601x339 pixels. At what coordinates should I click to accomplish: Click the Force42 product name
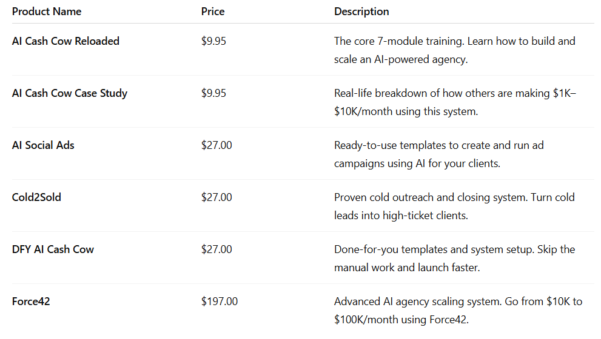point(31,301)
